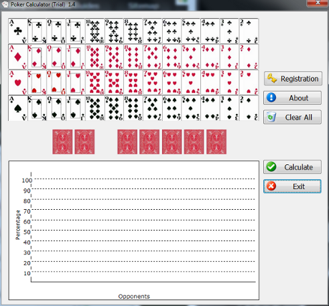Select the 10 of Hearts card
This screenshot has width=329, height=306.
point(94,82)
